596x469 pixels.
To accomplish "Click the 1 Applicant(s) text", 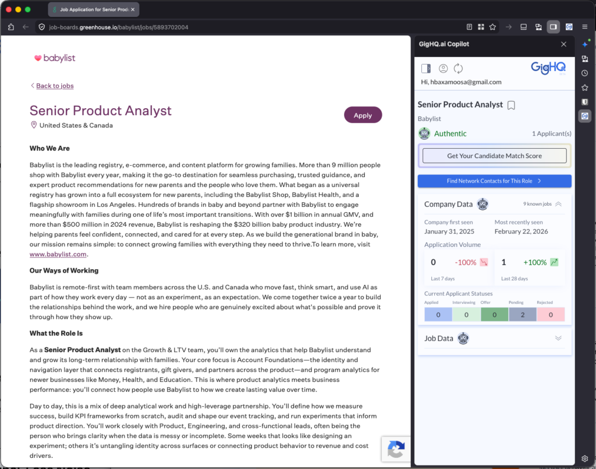I will pos(551,134).
